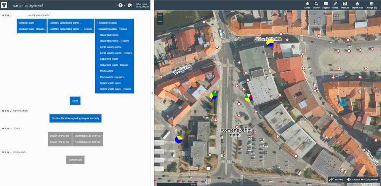Collapse the left panel using left arrow
Screen dimensions: 381x186
coord(152,77)
